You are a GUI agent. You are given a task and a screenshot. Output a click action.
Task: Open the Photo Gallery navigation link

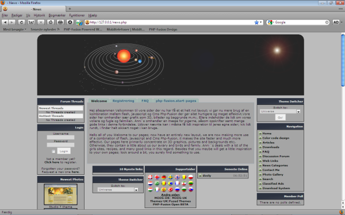273,174
